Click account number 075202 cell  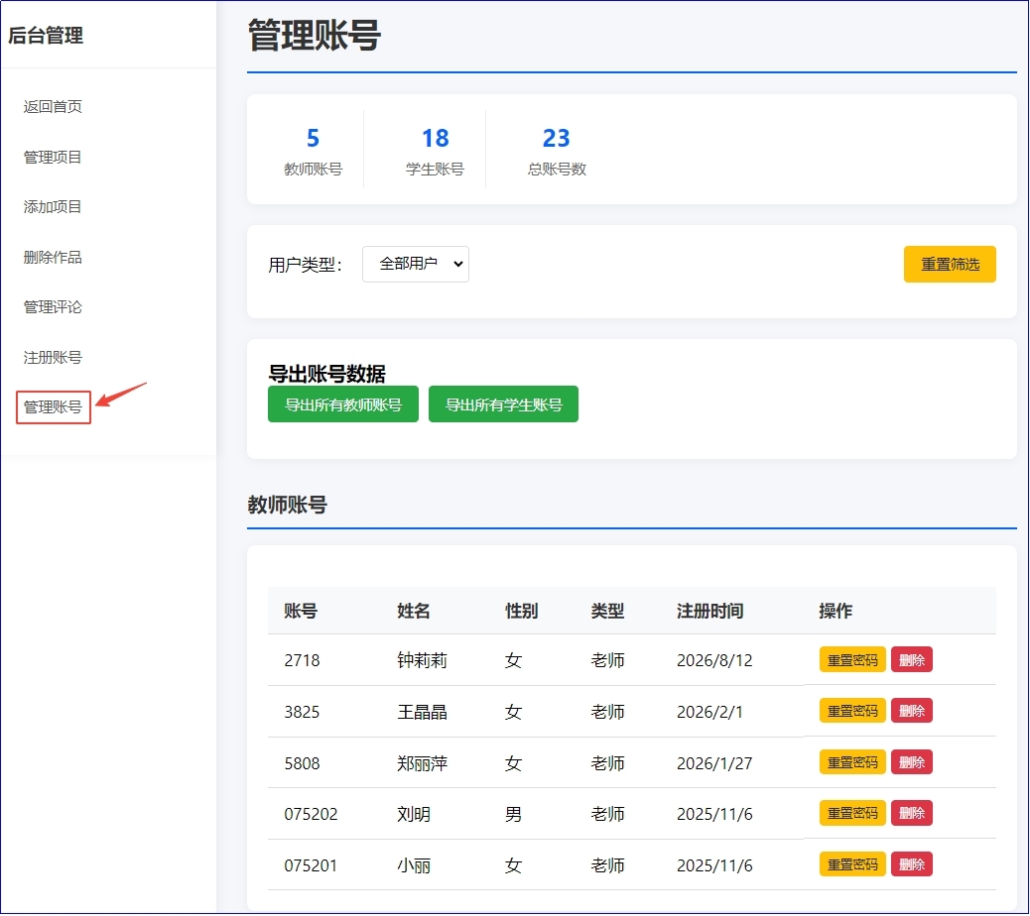pos(311,814)
